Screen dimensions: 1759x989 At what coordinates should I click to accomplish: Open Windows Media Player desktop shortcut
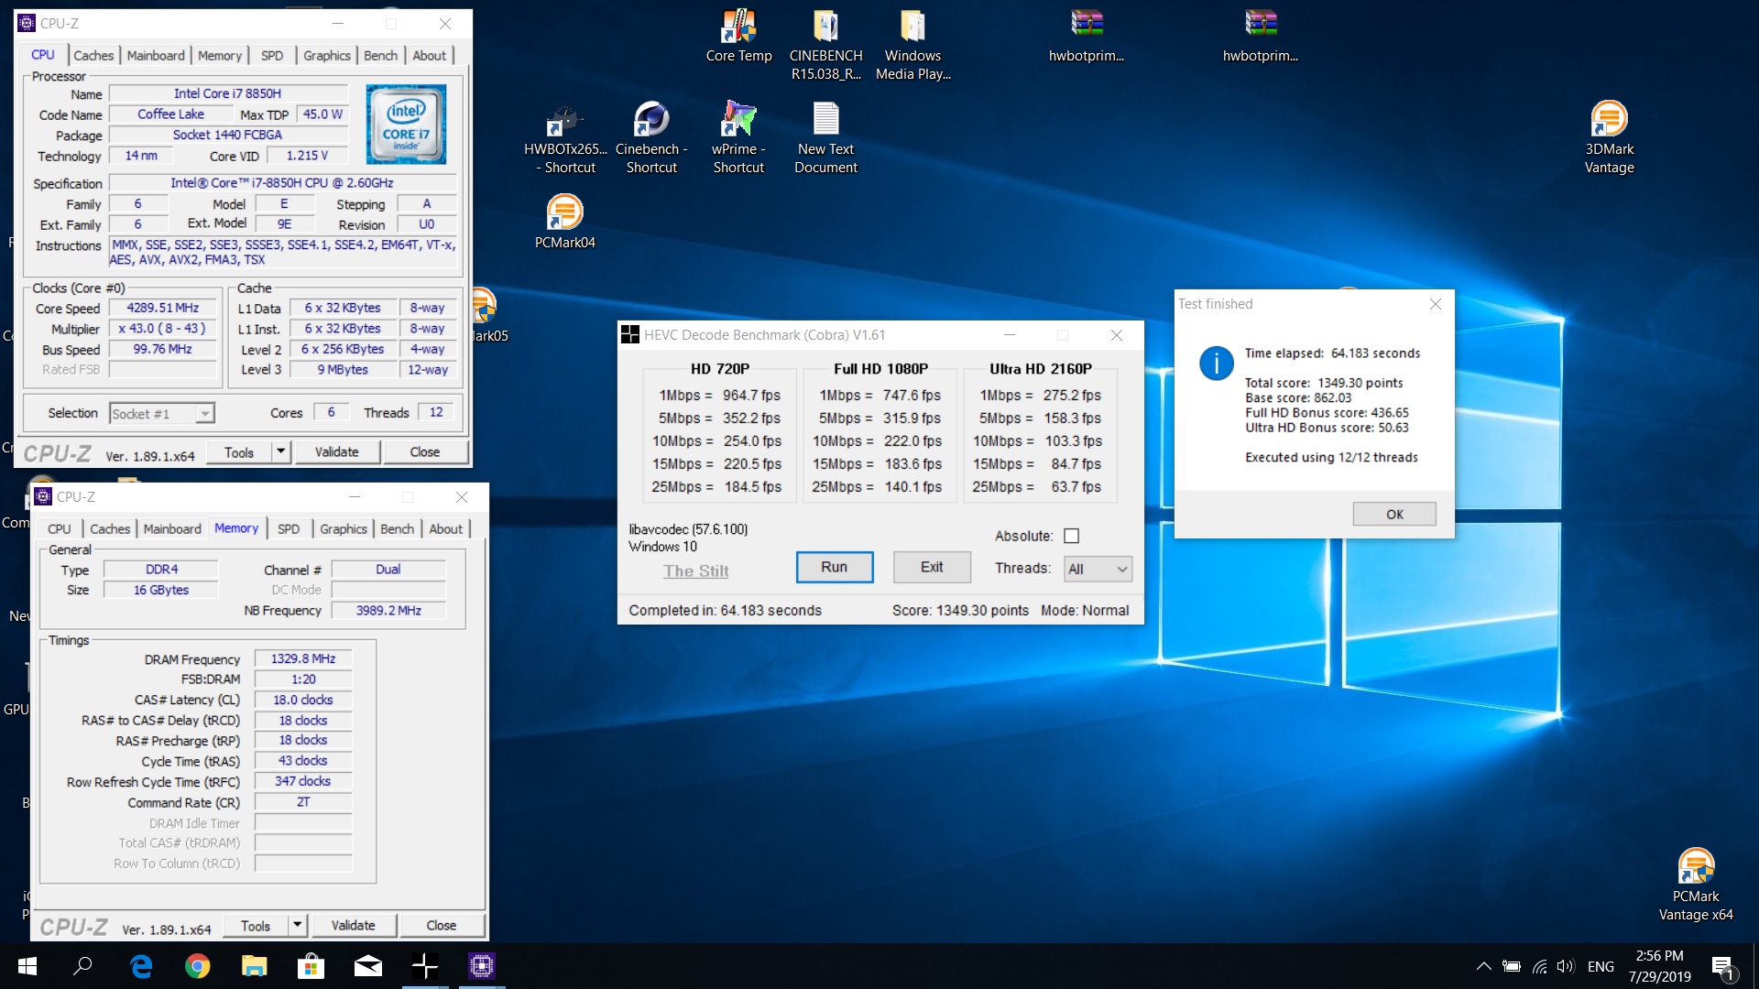tap(912, 45)
